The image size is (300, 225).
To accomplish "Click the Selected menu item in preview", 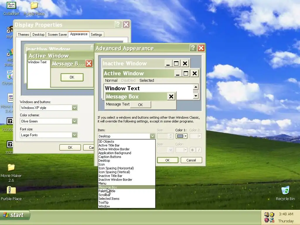I will point(146,80).
